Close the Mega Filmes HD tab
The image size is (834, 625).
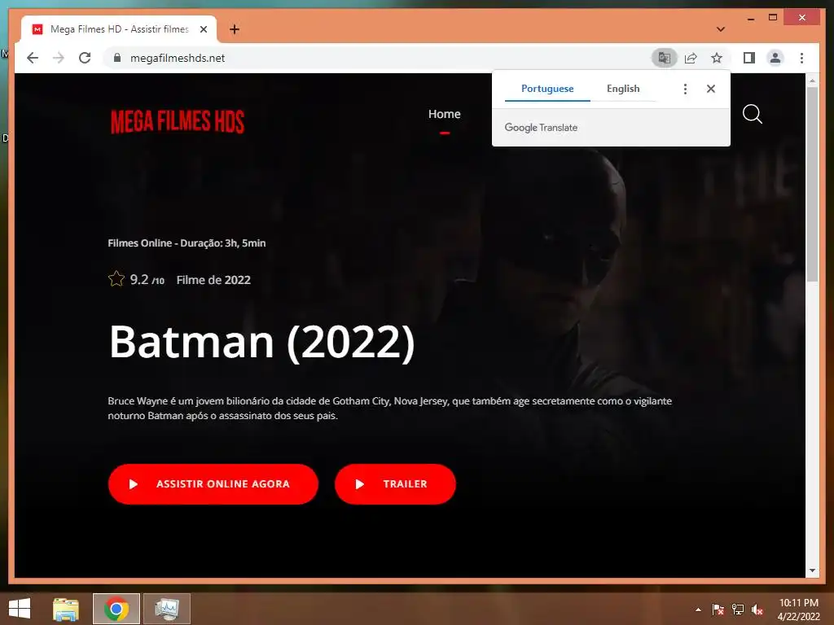[x=203, y=29]
